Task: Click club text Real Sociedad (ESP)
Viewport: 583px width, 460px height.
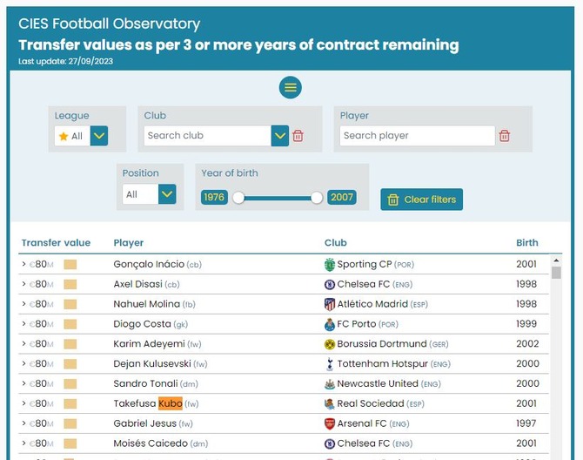Action: [380, 403]
